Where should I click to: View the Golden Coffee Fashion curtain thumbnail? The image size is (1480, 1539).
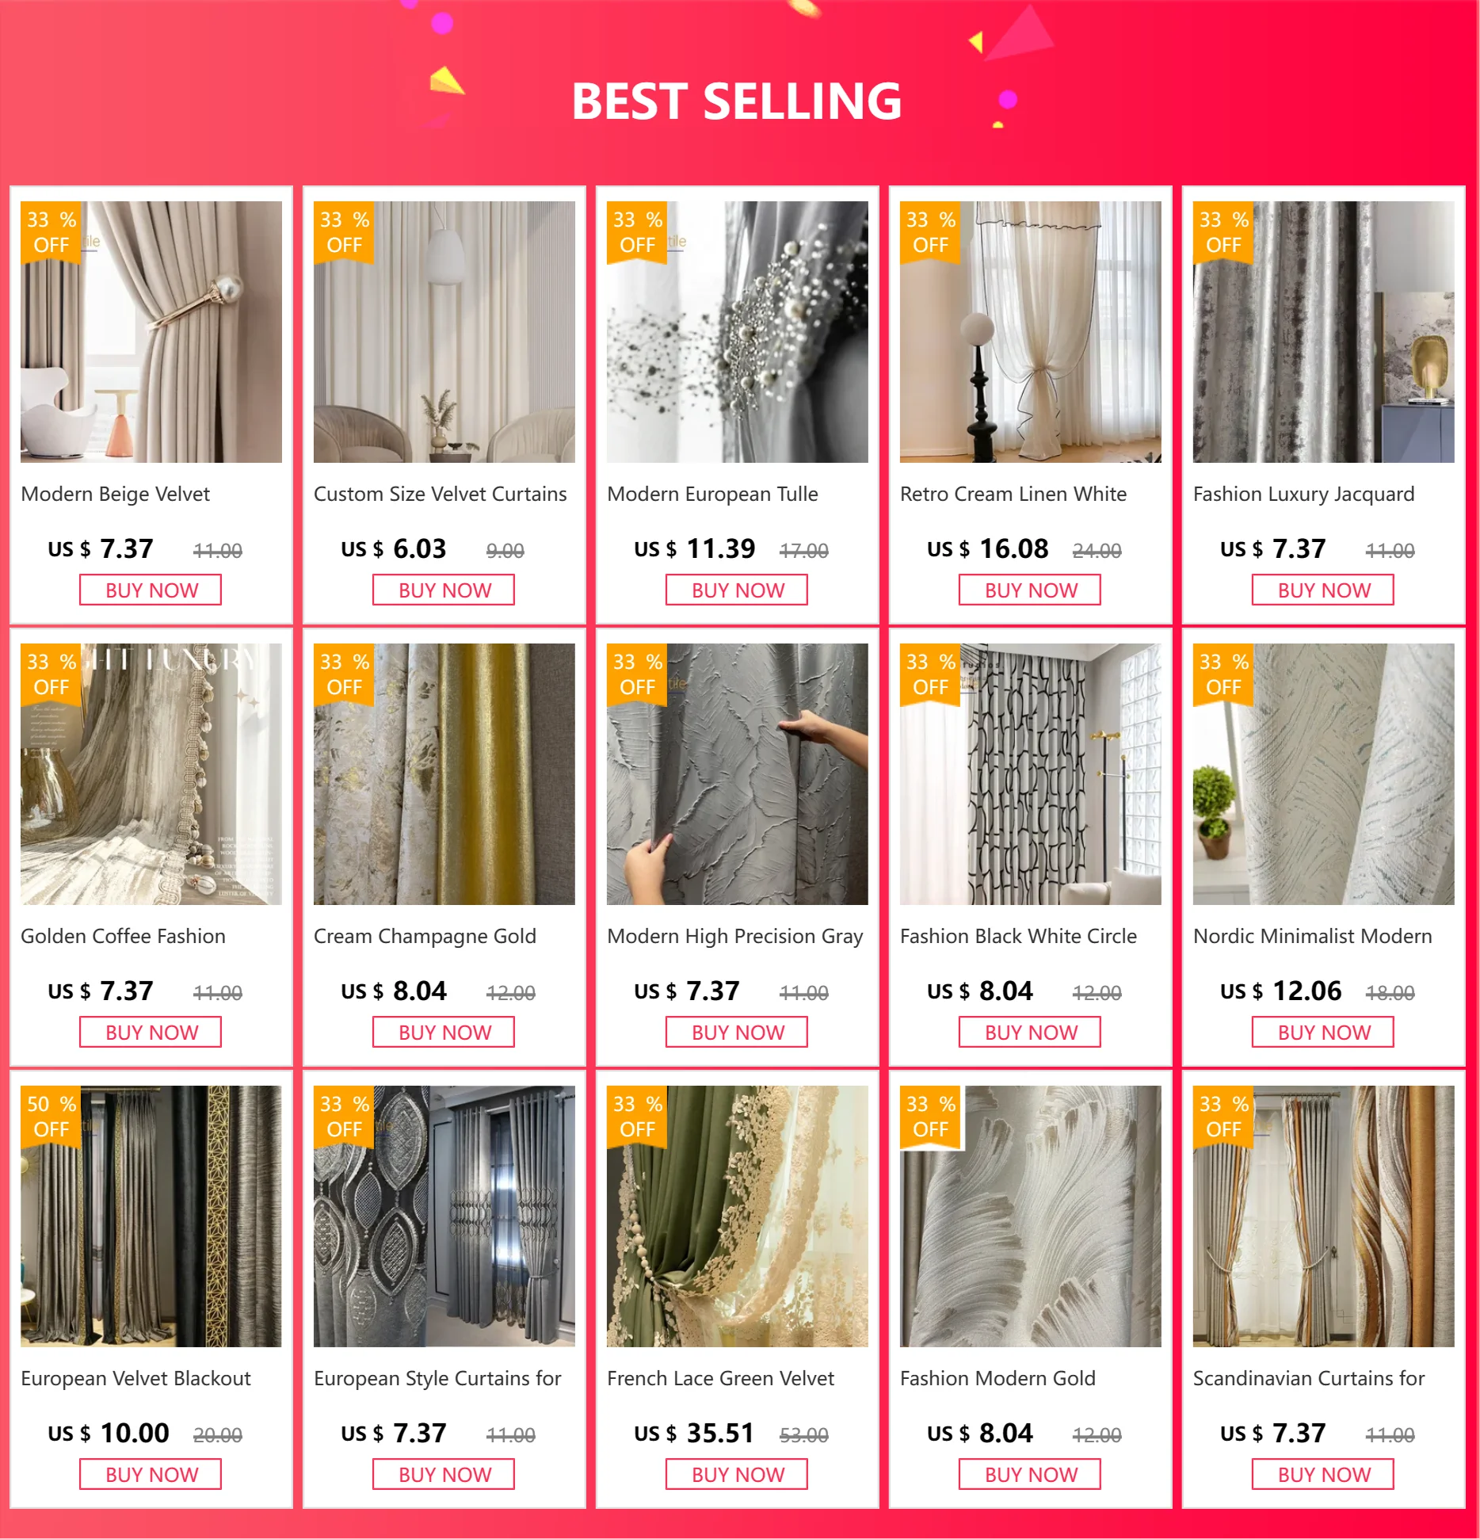151,773
